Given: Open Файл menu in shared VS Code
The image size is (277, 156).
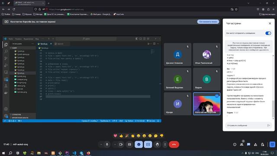Looking at the screenshot, I should pyautogui.click(x=11, y=39).
